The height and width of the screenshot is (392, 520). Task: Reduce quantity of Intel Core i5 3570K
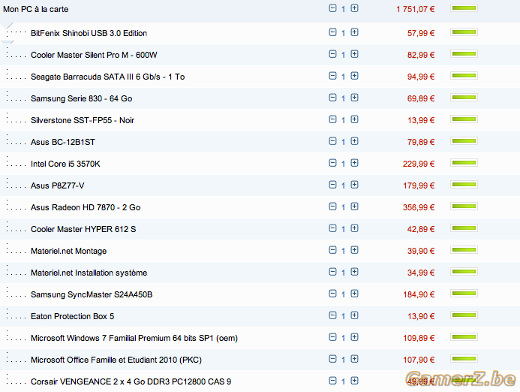coord(332,163)
